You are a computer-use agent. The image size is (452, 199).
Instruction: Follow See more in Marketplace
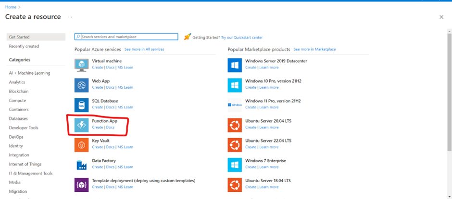315,49
